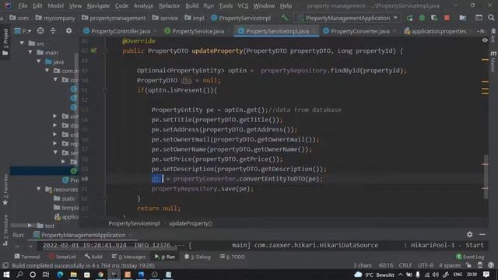Click the 60:16 cursor position status
Screen dimensions: 498x280
click(386, 265)
